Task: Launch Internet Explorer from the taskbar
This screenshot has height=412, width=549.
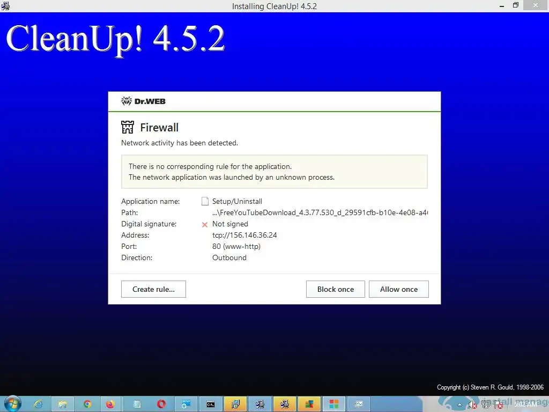Action: (38, 404)
